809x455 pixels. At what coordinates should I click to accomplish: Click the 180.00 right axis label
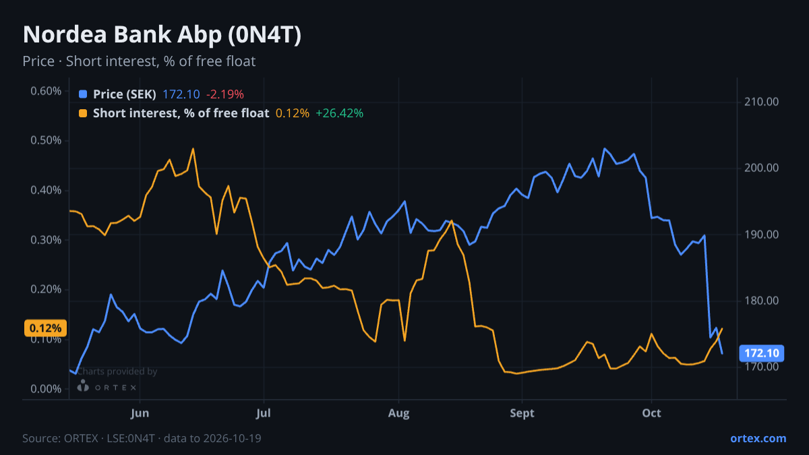(x=762, y=301)
